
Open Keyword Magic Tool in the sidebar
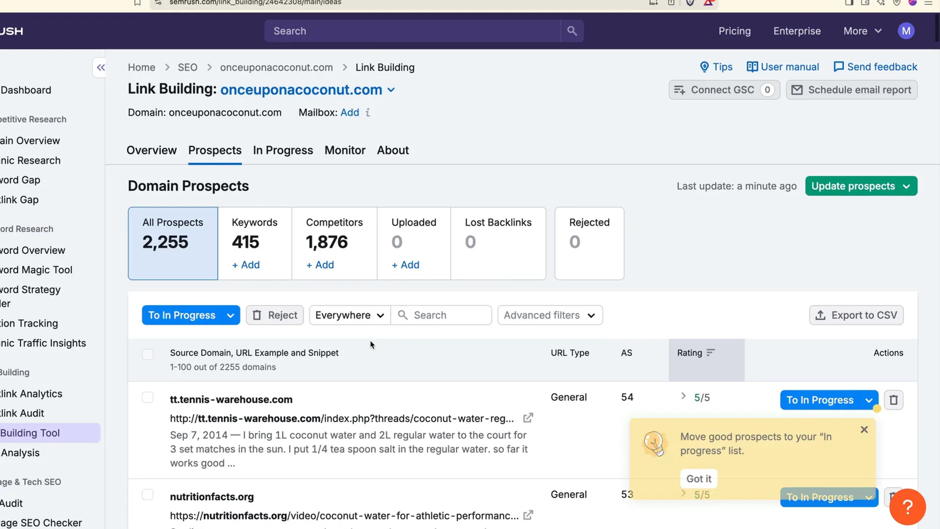(36, 270)
